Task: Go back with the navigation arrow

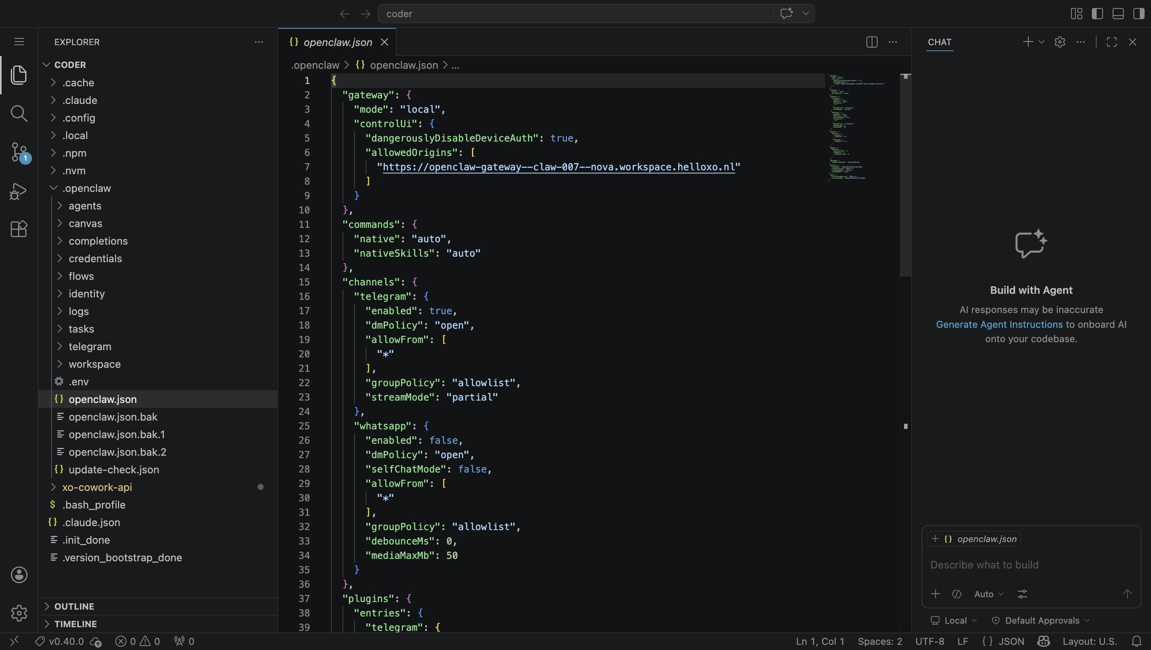Action: [345, 14]
